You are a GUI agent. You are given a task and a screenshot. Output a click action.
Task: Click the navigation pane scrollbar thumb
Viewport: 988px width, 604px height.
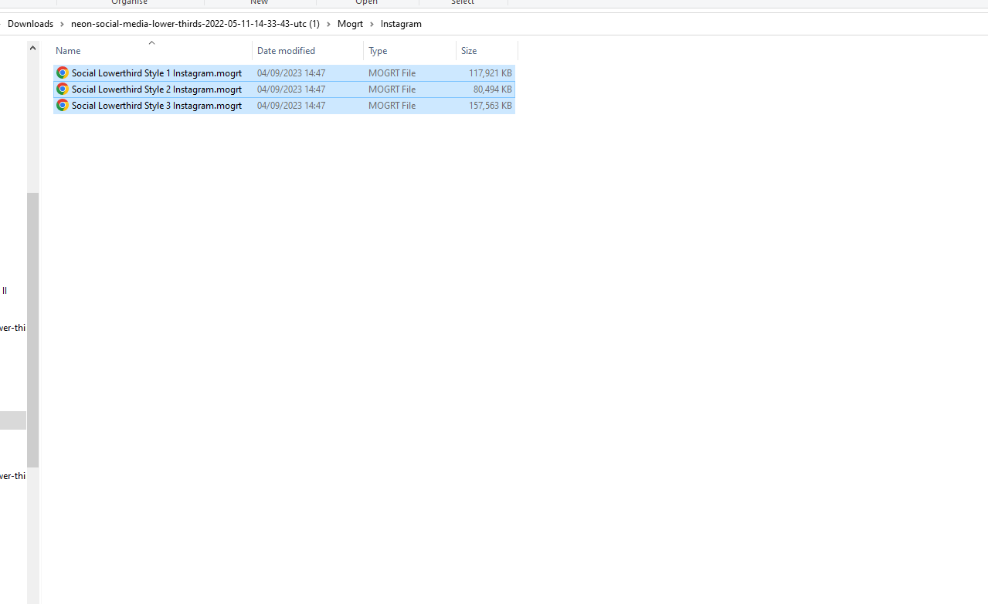[32, 330]
